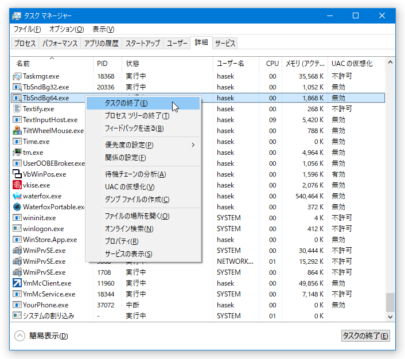Viewport: 405px width, 359px height.
Task: Open the 表示(V) menu
Action: (103, 29)
